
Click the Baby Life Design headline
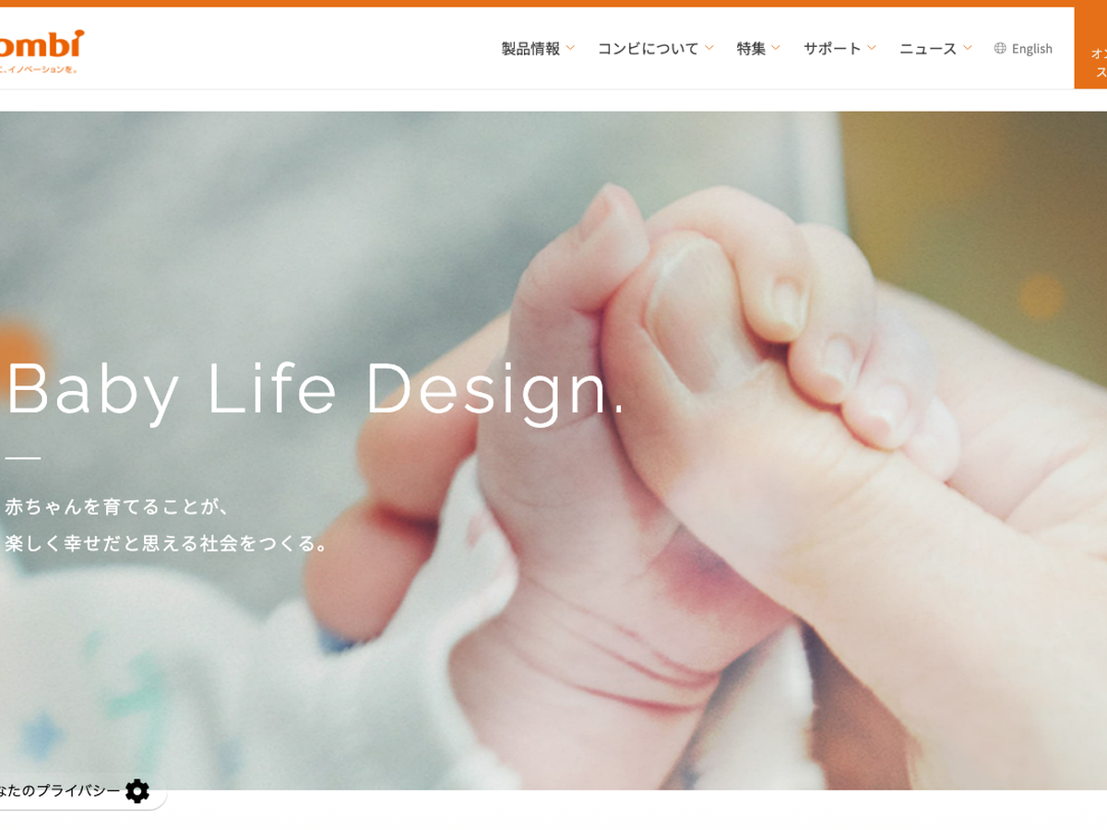click(315, 389)
